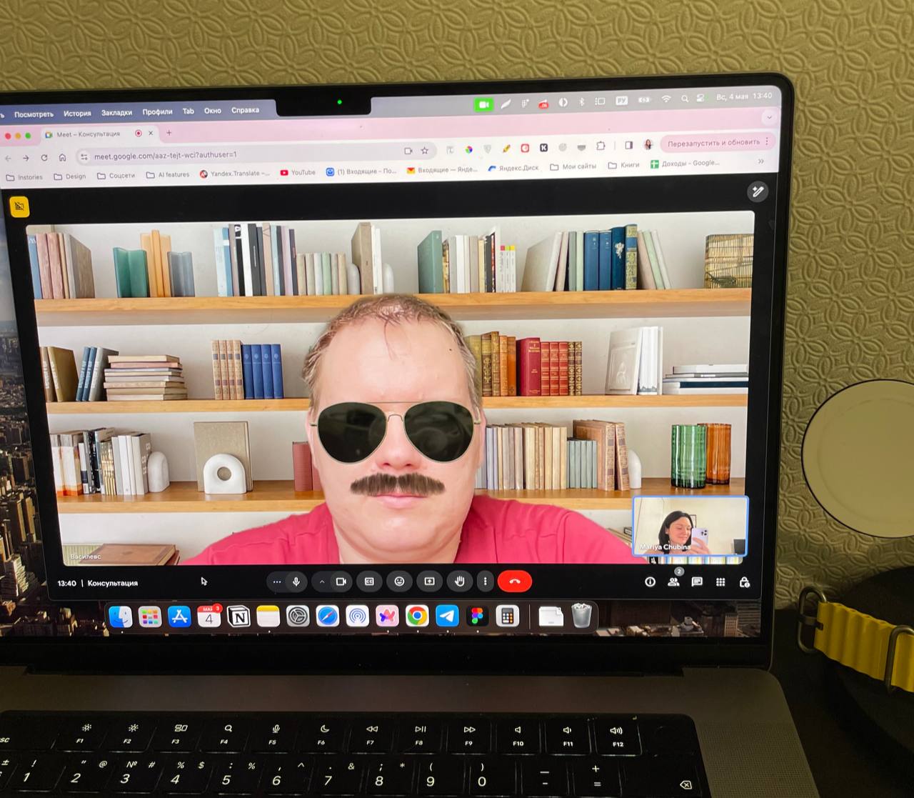
Task: Click the green camera indicator in menu bar
Action: 484,104
